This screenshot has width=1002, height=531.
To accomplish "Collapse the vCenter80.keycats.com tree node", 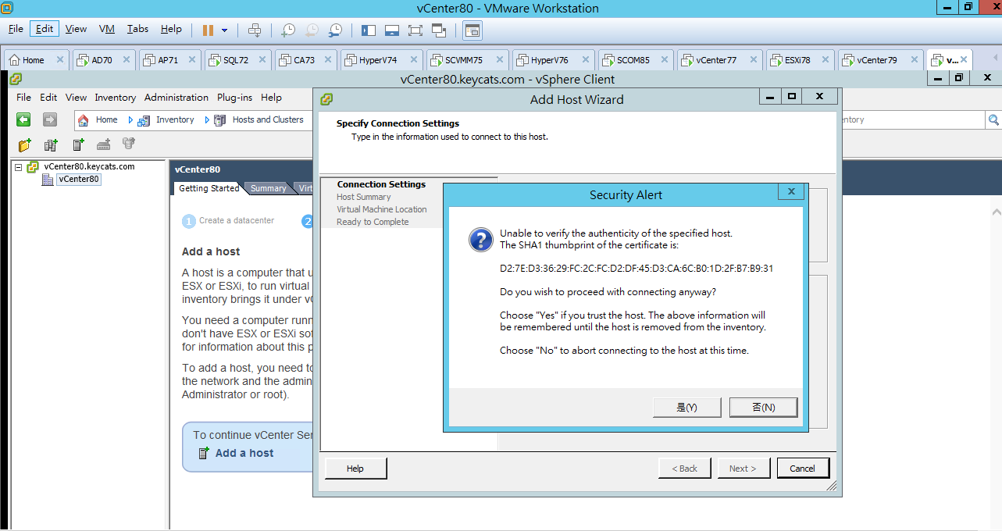I will click(19, 167).
